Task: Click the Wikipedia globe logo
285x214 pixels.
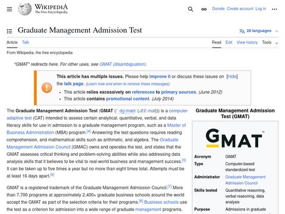Action: pyautogui.click(x=25, y=9)
